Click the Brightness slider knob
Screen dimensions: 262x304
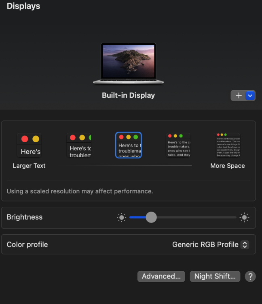pyautogui.click(x=151, y=217)
